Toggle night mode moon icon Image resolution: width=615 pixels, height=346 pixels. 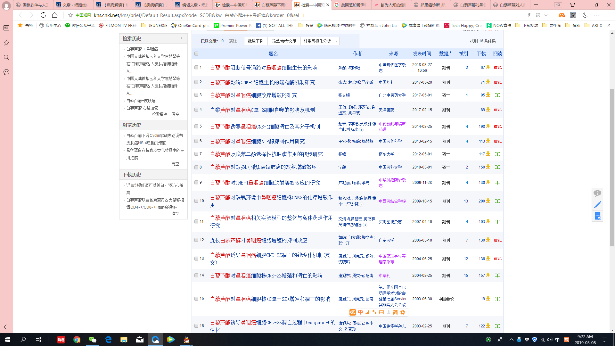click(x=585, y=15)
